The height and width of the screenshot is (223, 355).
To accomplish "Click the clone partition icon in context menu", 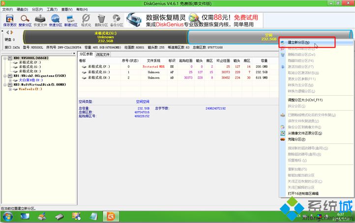I will tap(283, 139).
